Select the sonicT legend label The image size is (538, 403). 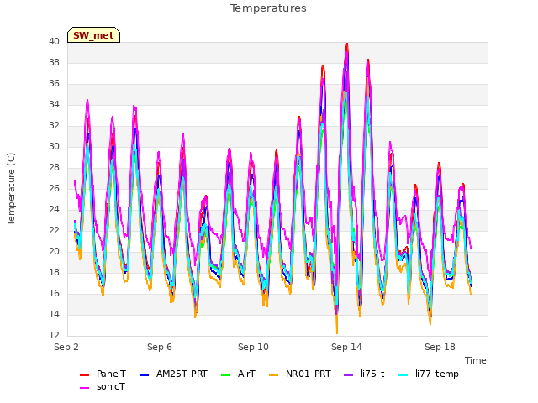111,386
